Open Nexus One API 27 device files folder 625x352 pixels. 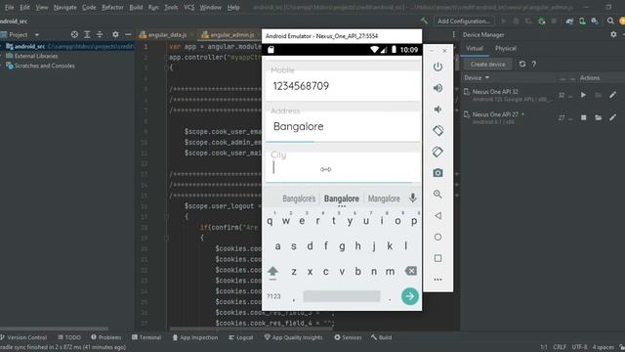coord(599,117)
